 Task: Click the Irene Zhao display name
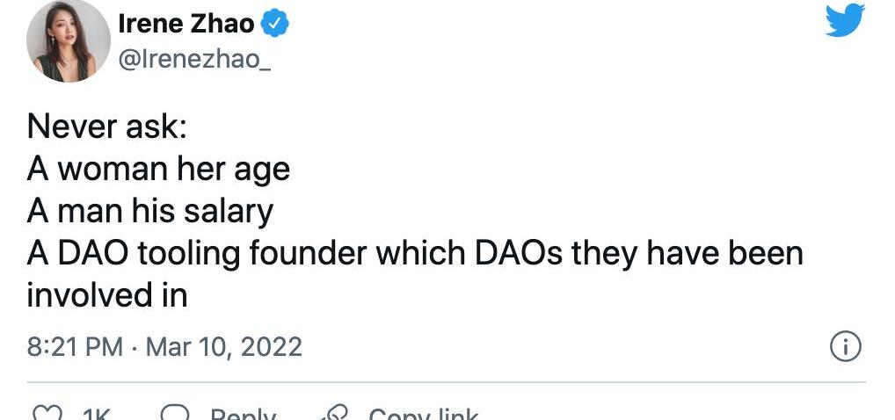186,25
